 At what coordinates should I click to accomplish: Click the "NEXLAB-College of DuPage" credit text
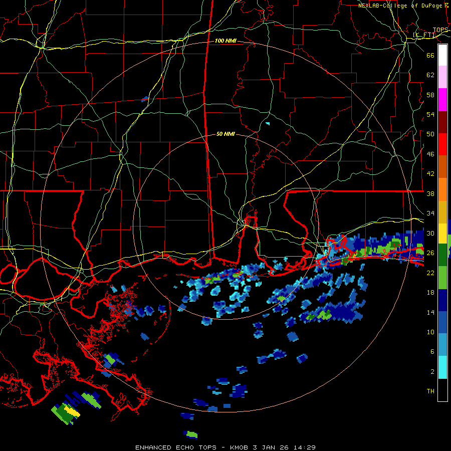(400, 6)
